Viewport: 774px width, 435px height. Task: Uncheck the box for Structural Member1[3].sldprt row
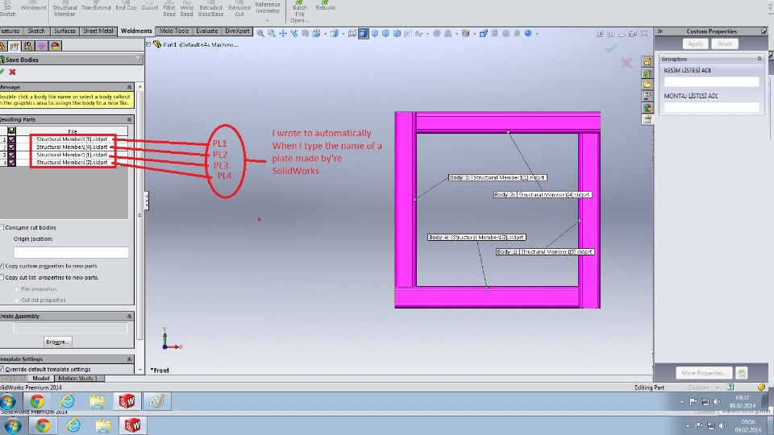click(11, 139)
